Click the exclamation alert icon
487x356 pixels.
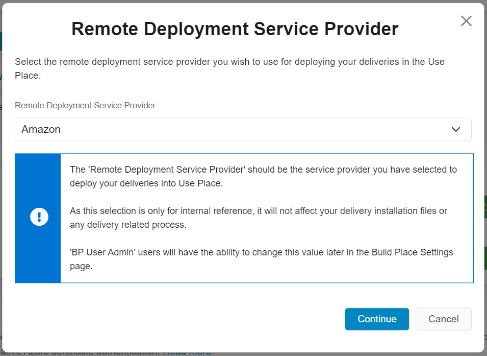38,217
